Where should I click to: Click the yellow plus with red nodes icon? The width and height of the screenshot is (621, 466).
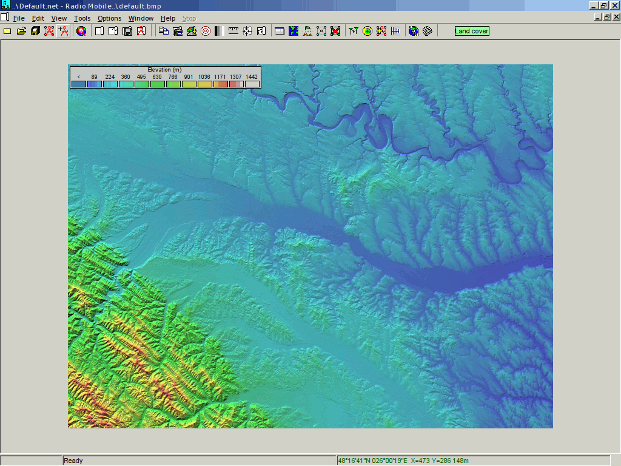point(381,31)
